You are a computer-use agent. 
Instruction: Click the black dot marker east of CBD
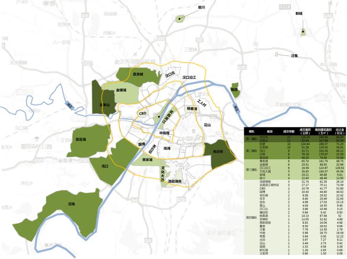[157, 116]
